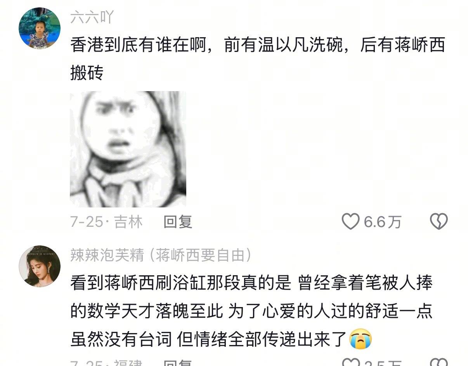Tap the 6.6万 like count

[x=382, y=222]
